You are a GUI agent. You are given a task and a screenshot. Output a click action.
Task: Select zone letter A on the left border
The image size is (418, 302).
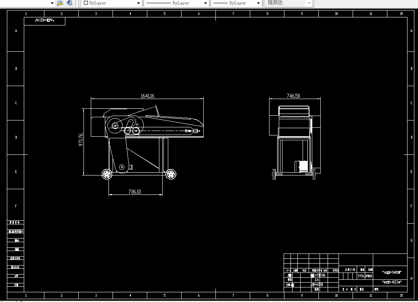16,31
